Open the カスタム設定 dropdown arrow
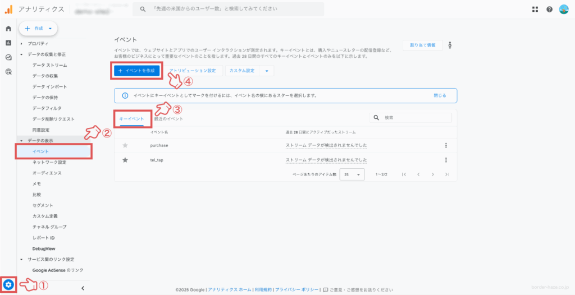The width and height of the screenshot is (575, 295). click(267, 71)
